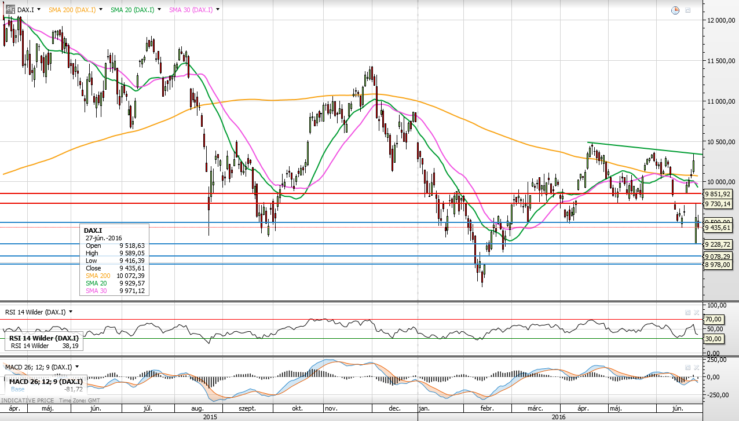Open the clock time-period icon
This screenshot has height=421, width=739.
coord(675,10)
